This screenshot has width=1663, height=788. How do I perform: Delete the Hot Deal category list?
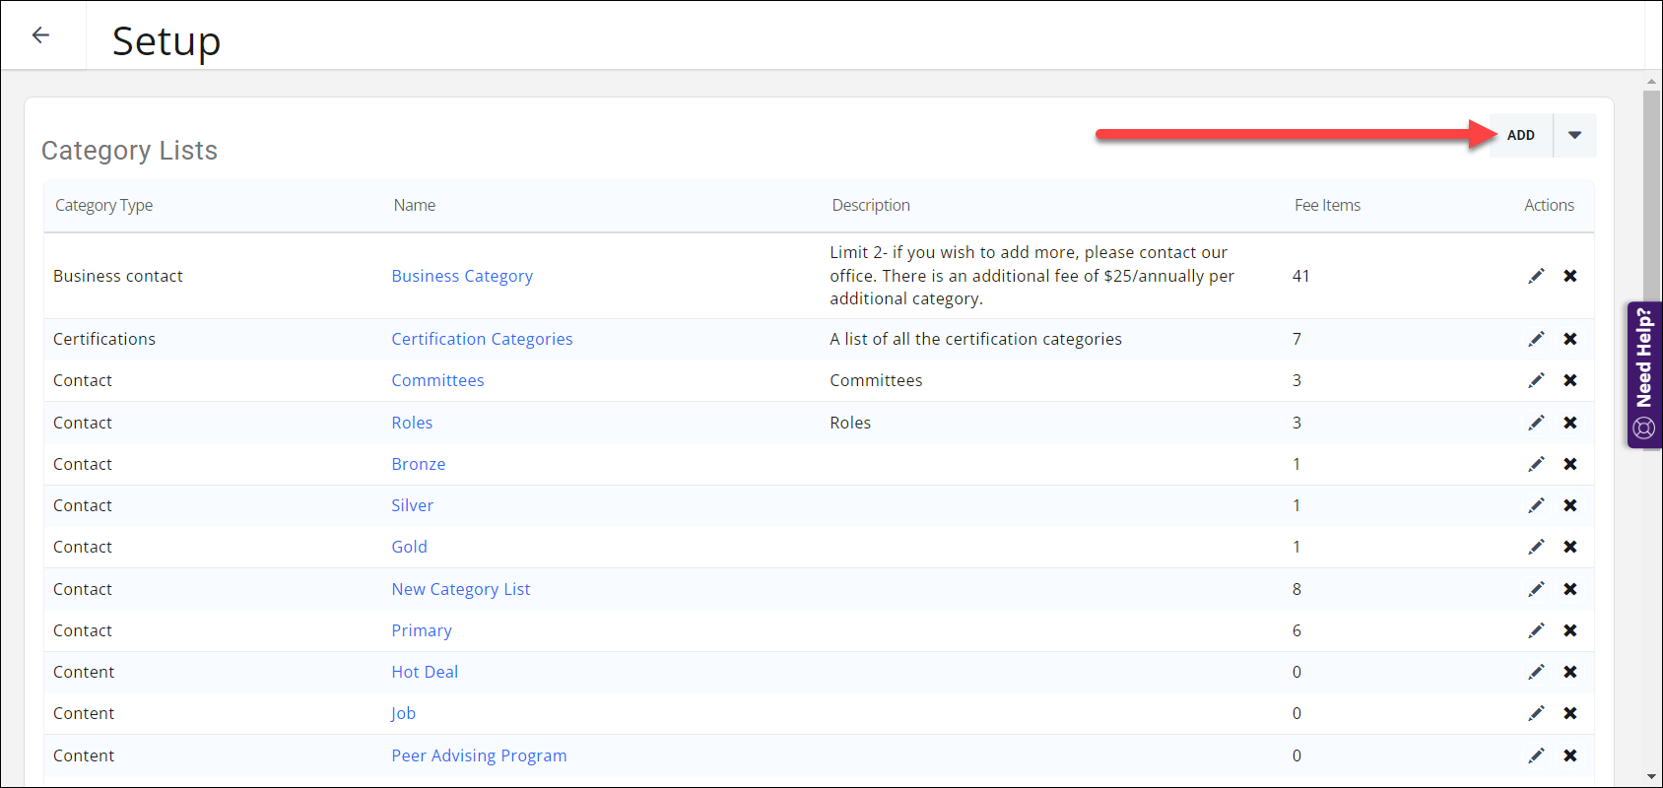pyautogui.click(x=1570, y=672)
